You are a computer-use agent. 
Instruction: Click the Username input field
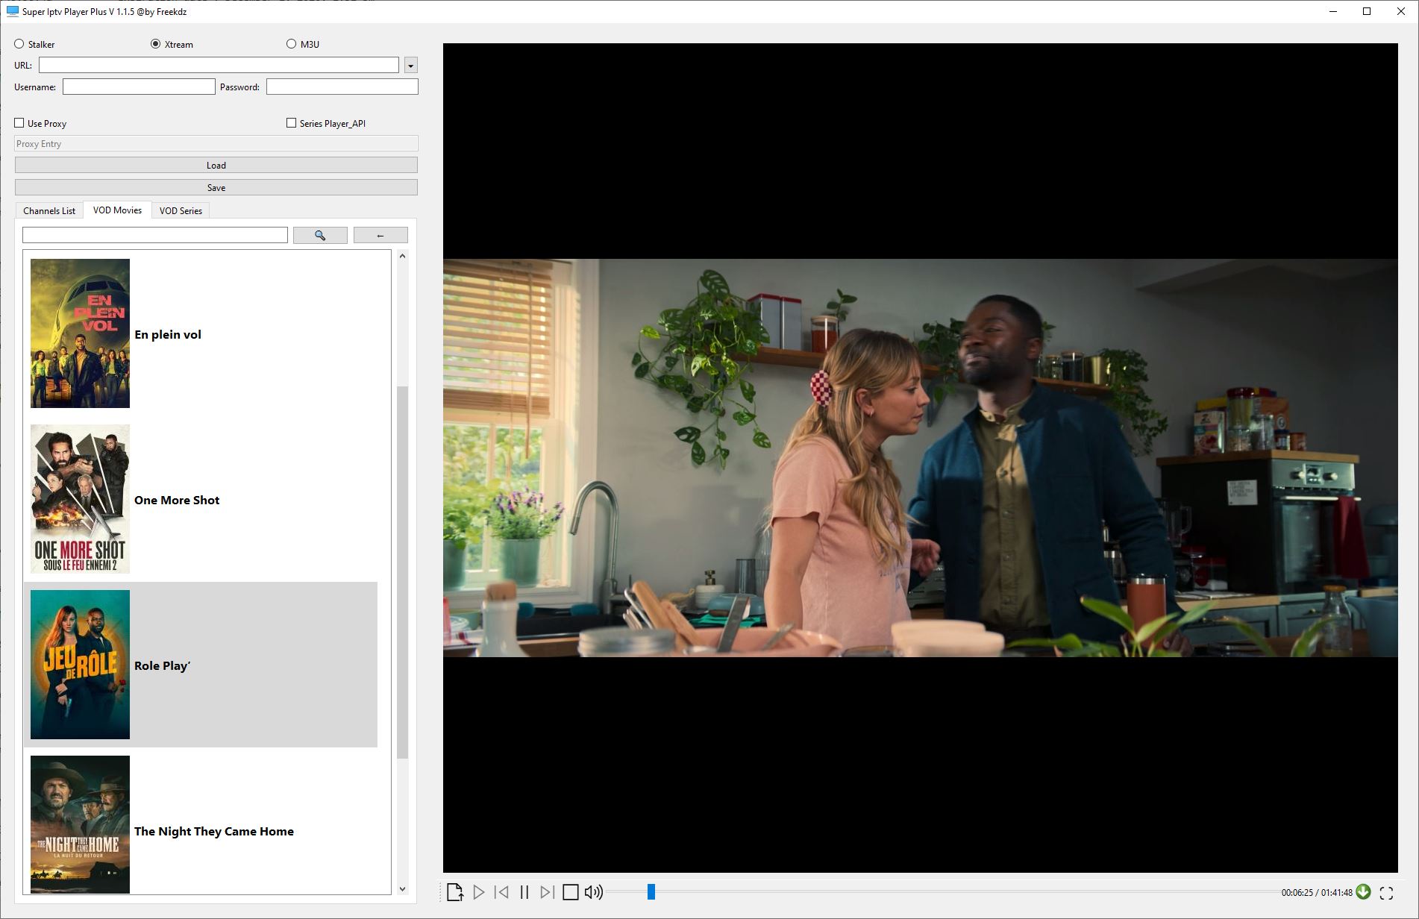click(x=139, y=87)
